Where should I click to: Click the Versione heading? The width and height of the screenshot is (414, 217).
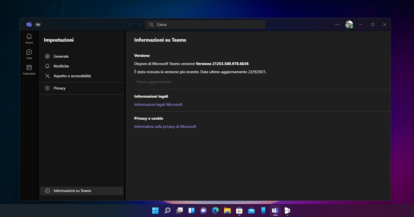pos(142,55)
